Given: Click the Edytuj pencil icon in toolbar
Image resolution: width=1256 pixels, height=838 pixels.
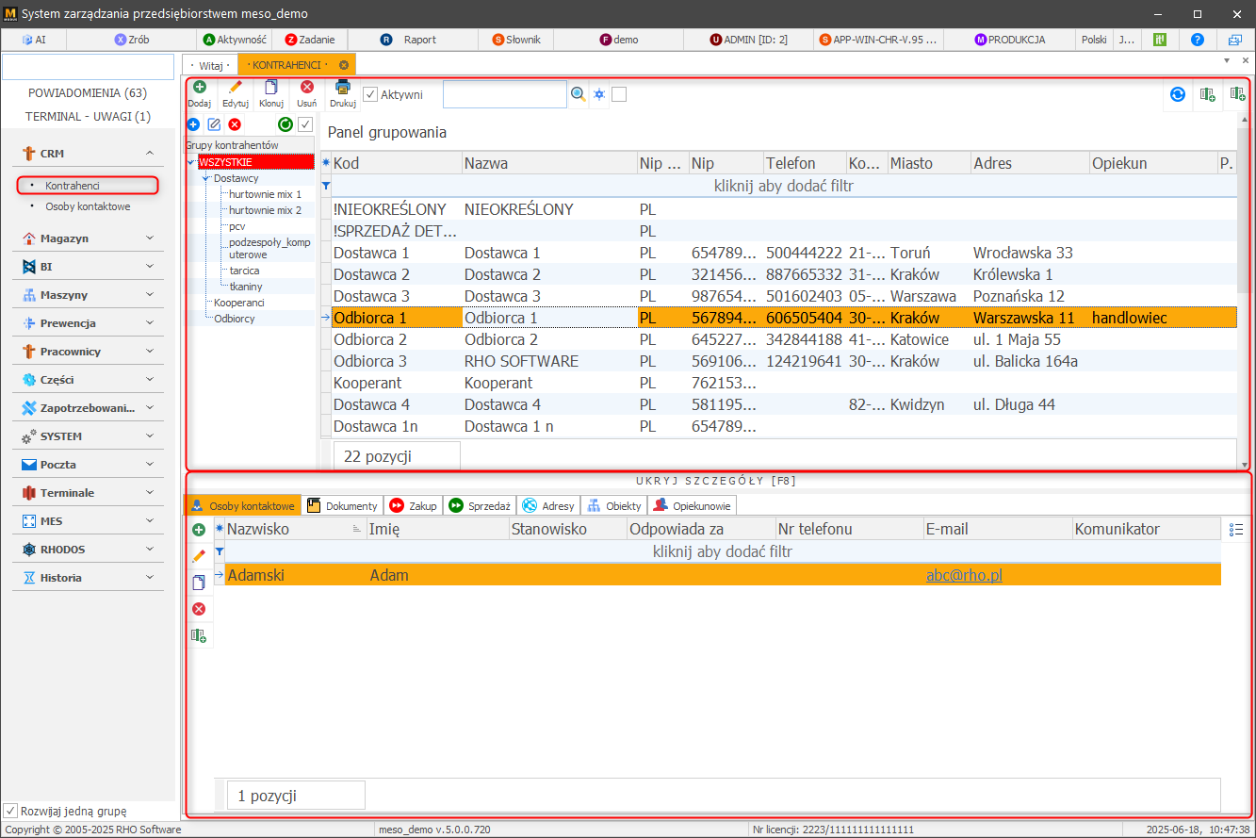Looking at the screenshot, I should point(236,89).
